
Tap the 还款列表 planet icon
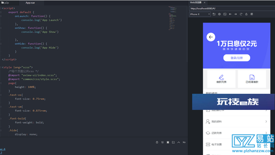pyautogui.click(x=208, y=133)
